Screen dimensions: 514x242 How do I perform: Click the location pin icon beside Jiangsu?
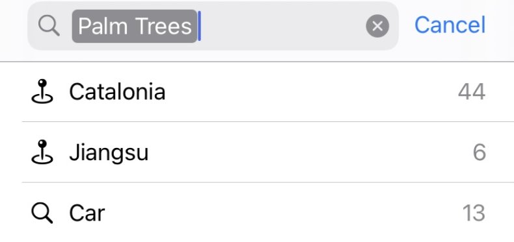[x=42, y=152]
